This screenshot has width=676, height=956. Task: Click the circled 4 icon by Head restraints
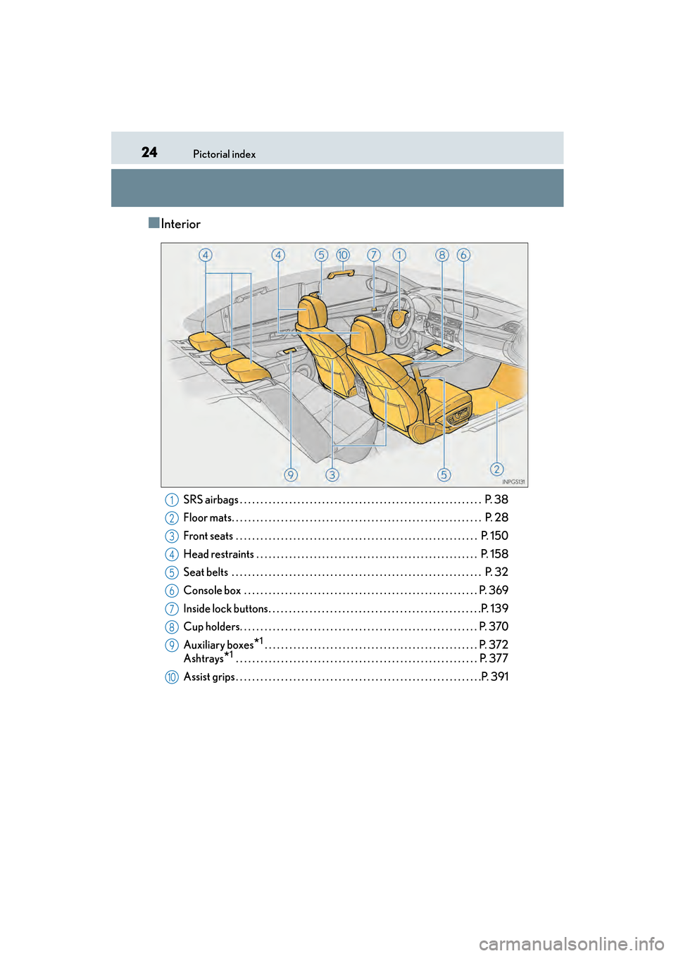coord(172,555)
